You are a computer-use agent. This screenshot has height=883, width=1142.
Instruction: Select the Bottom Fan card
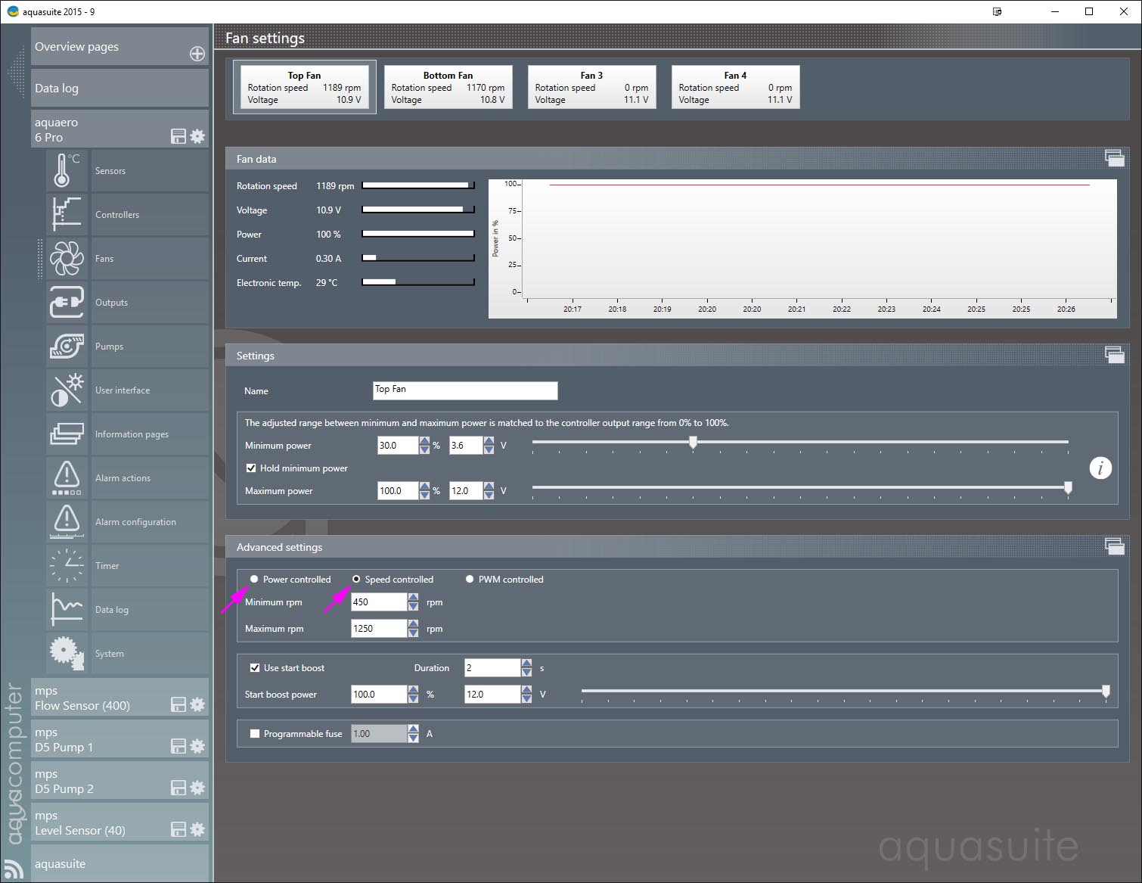(448, 87)
